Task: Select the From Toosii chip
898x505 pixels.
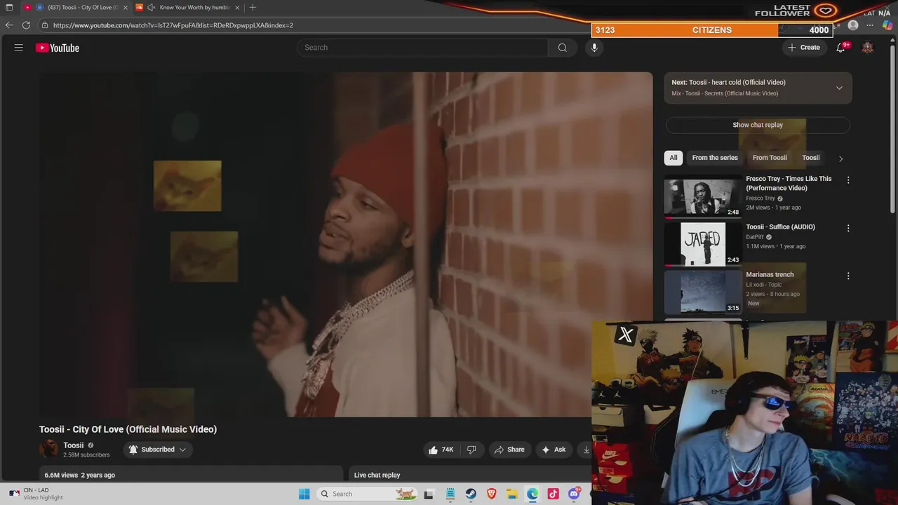Action: point(770,158)
